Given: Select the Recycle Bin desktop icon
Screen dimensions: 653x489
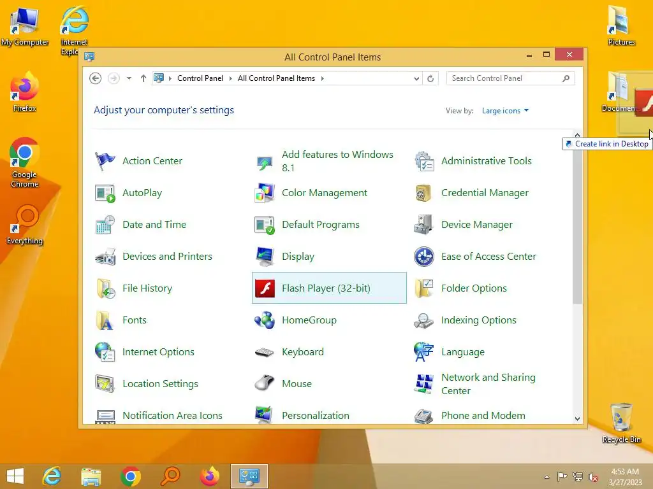Looking at the screenshot, I should (622, 423).
